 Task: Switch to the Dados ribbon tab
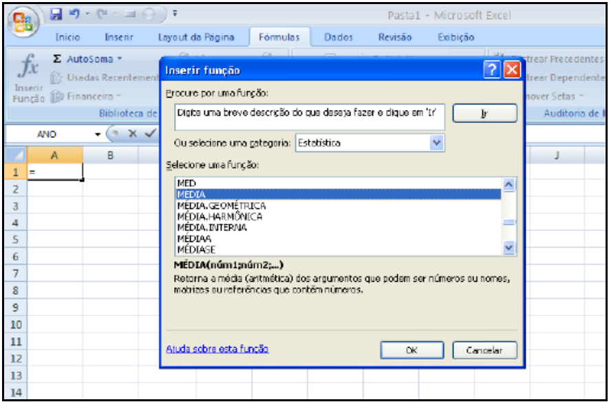coord(338,37)
